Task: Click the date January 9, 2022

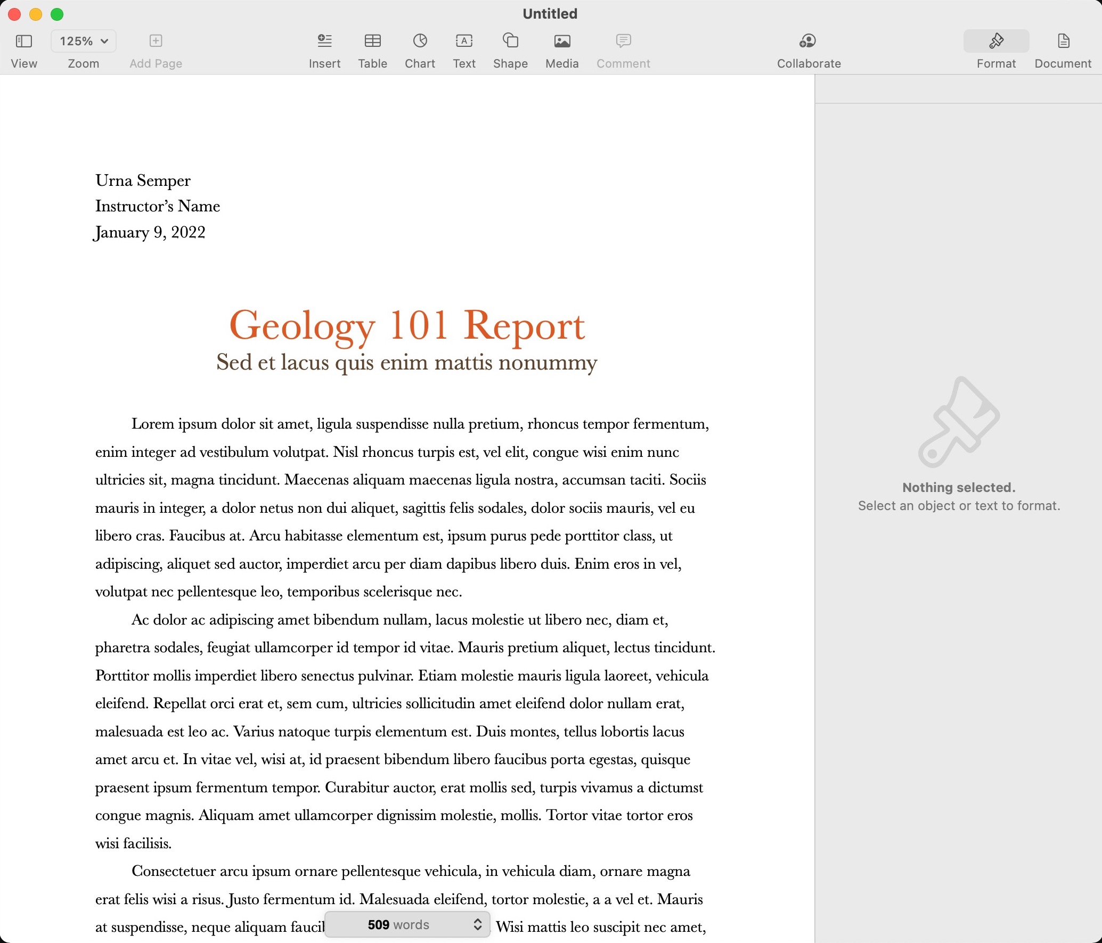Action: [150, 232]
